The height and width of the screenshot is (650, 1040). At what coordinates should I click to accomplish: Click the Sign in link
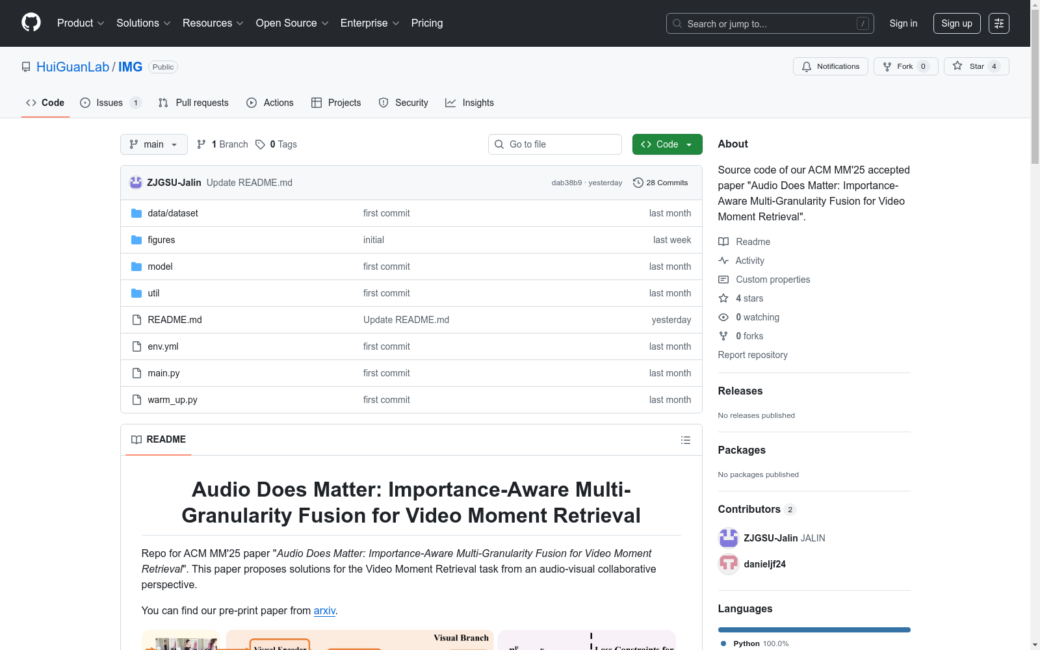[903, 23]
